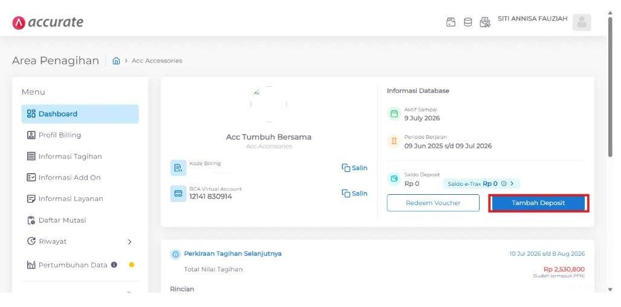Click the BCA Virtual Account card icon
This screenshot has height=307, width=621.
178,194
